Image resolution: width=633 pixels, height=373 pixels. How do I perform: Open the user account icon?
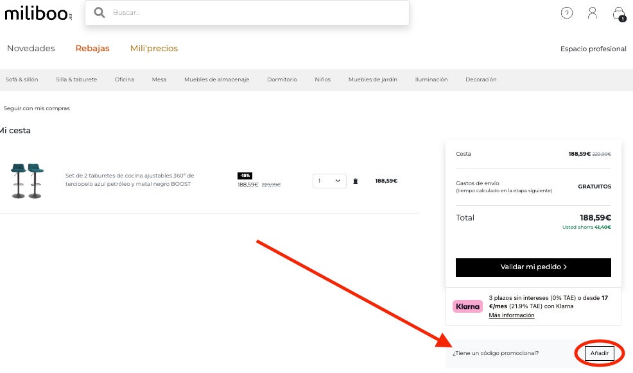(x=592, y=13)
